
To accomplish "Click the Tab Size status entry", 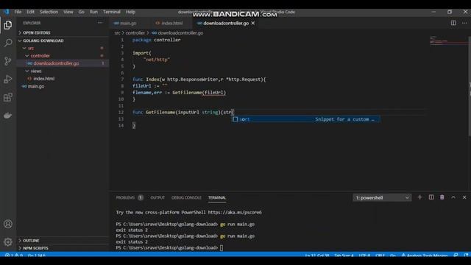I will coord(344,255).
